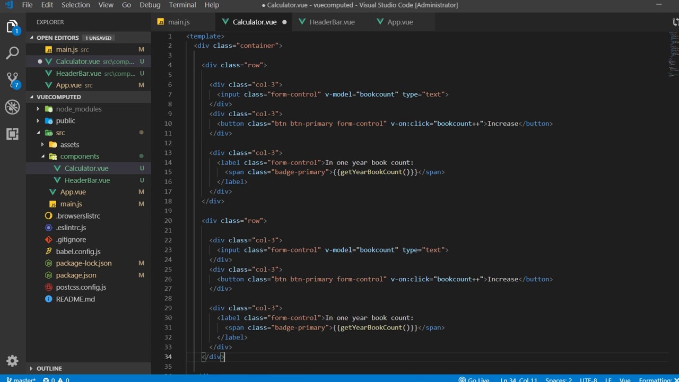Viewport: 679px width, 382px height.
Task: Click the Vue icon on the HeaderBar.vue tab
Action: pos(302,22)
